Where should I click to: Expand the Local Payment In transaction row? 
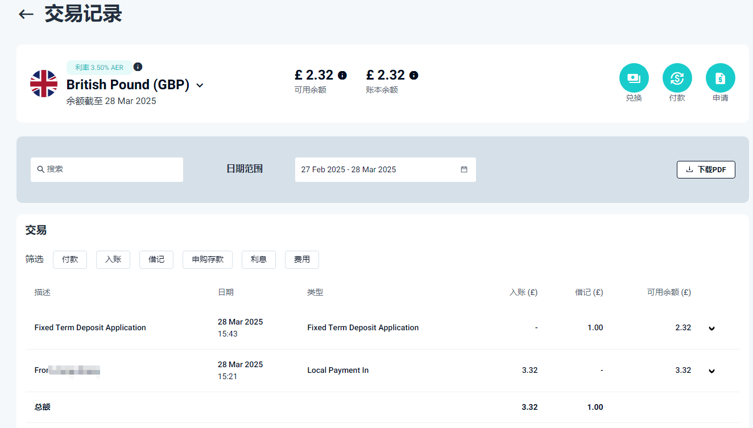[x=711, y=371]
